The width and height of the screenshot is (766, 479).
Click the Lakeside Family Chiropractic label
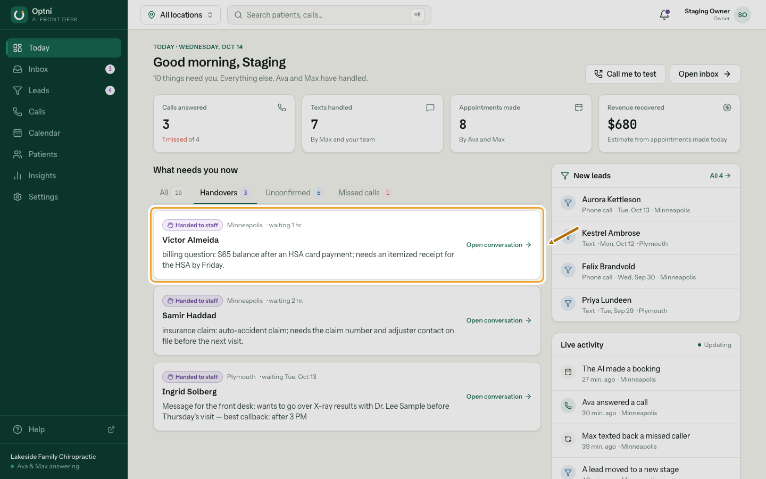point(53,457)
